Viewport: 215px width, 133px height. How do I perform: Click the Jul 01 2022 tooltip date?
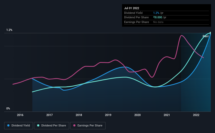(132, 8)
